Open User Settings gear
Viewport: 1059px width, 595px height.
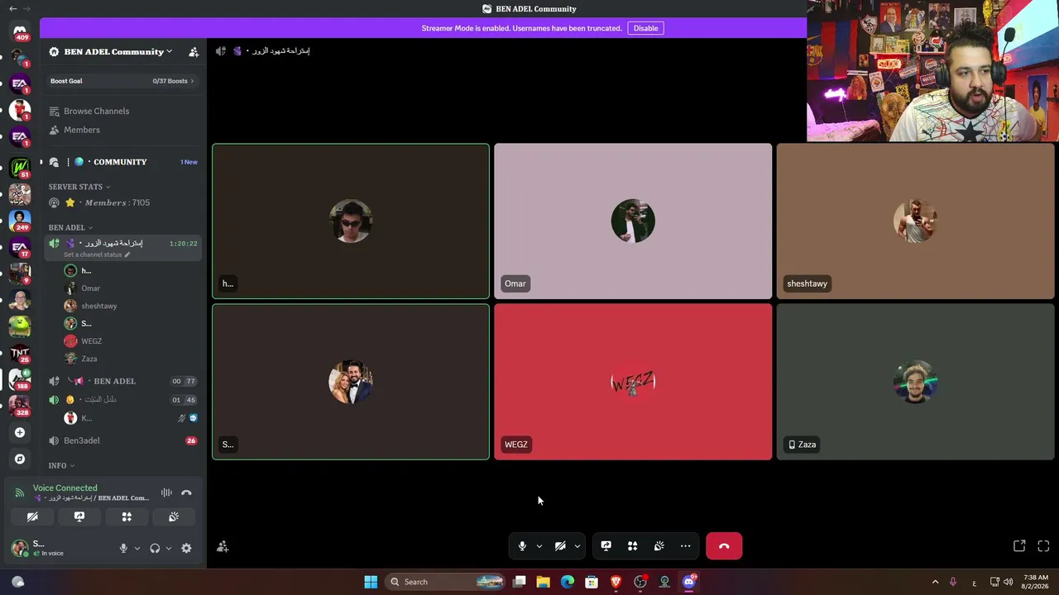(186, 548)
